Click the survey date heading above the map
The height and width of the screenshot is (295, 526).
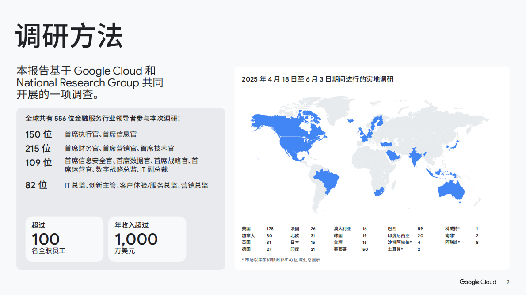[317, 80]
